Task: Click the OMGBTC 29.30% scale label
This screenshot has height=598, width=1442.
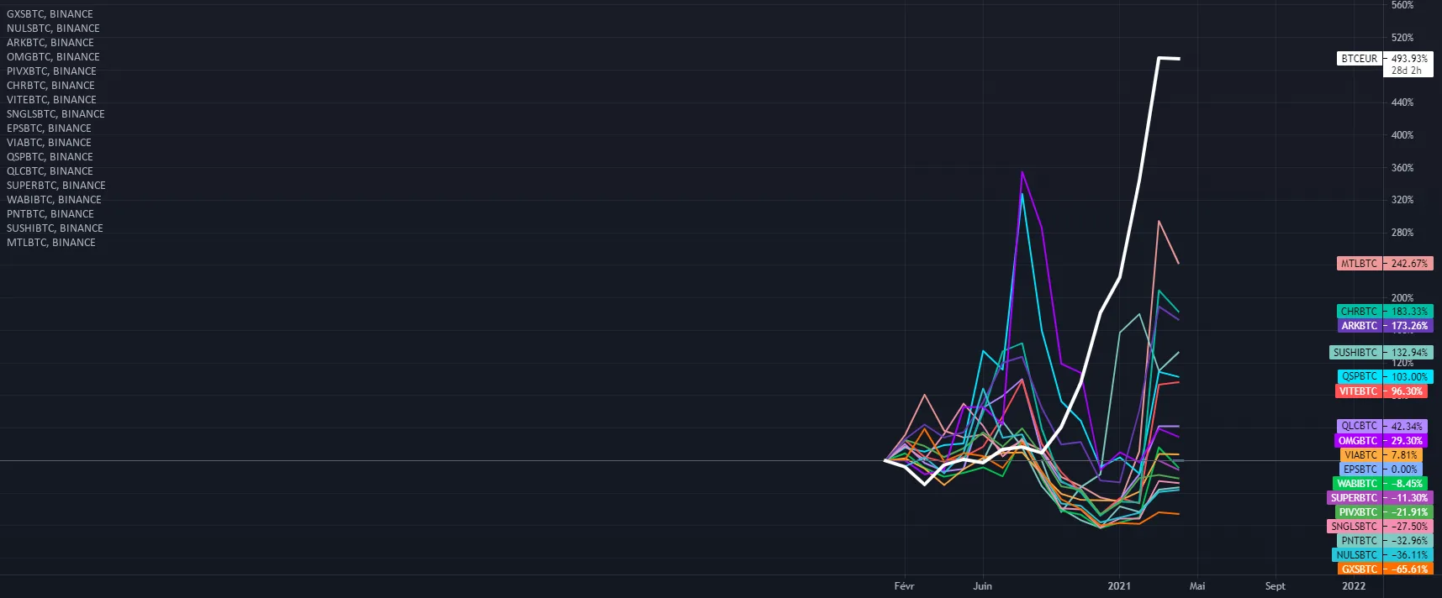Action: point(1381,441)
